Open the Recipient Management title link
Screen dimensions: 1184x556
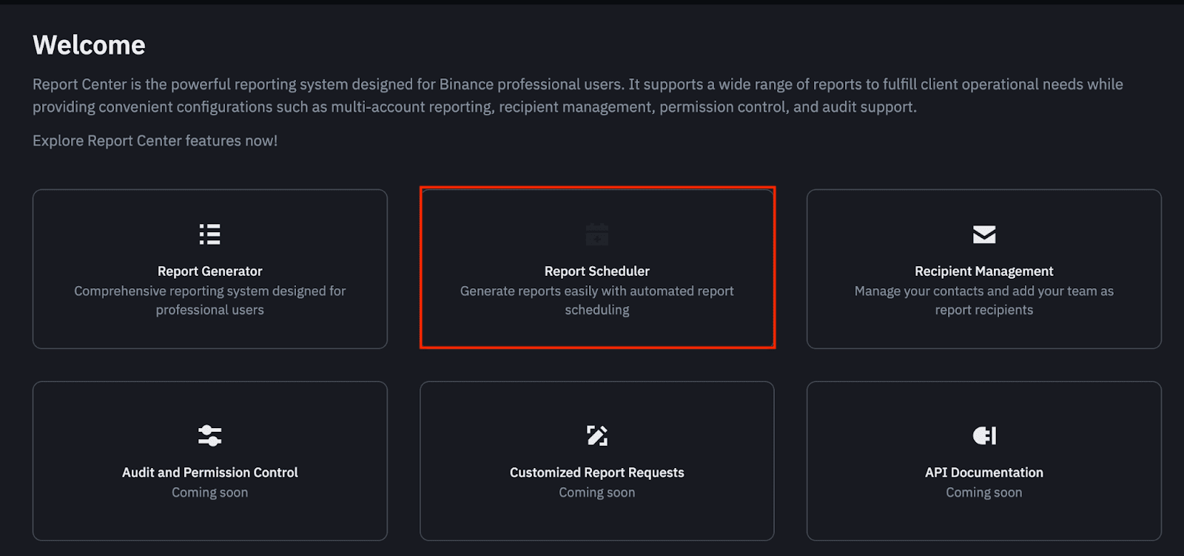(983, 271)
